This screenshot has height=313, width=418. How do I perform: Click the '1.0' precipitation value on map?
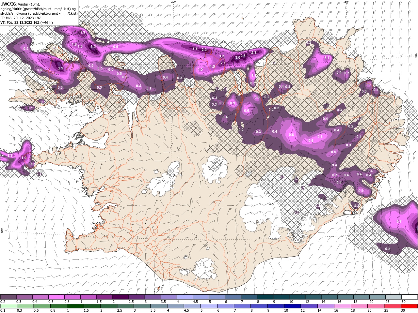[201, 69]
